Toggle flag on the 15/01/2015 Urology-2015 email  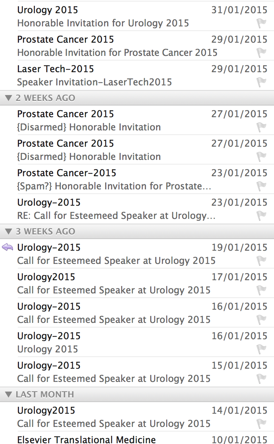coord(262,379)
